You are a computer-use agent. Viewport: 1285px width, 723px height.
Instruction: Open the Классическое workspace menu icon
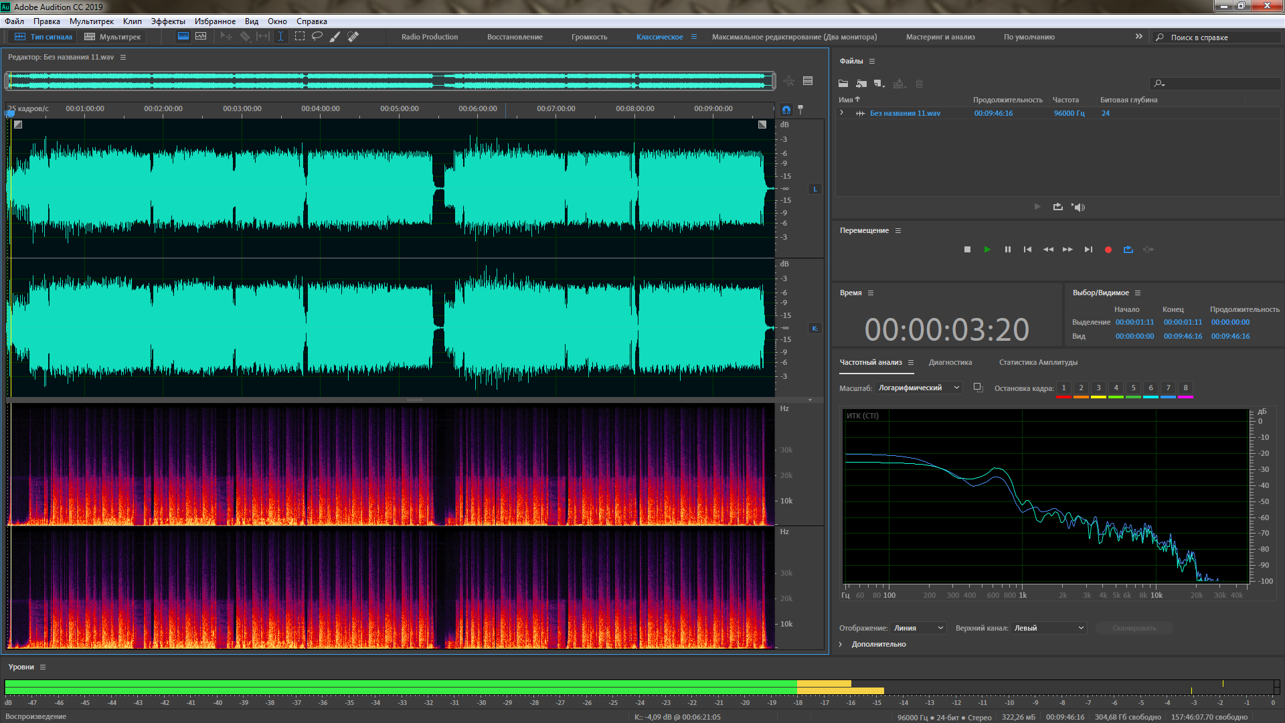(x=694, y=37)
